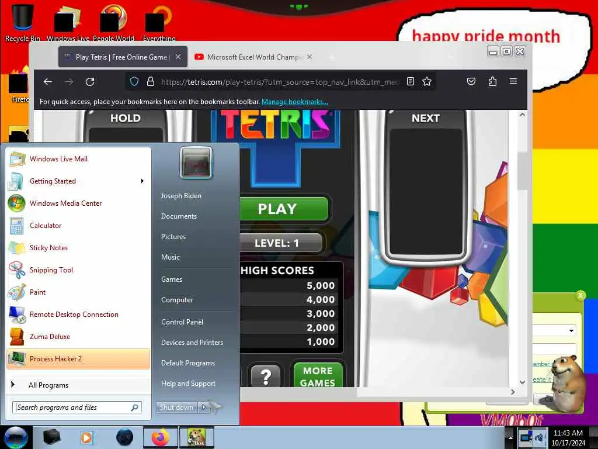This screenshot has height=449, width=598.
Task: Open Calculator from Start menu
Action: (79, 225)
